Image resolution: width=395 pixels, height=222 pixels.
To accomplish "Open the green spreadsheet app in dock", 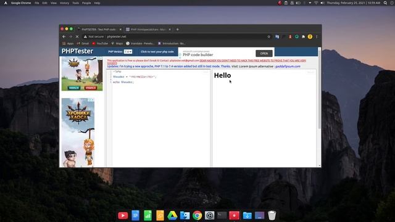I will pyautogui.click(x=148, y=215).
